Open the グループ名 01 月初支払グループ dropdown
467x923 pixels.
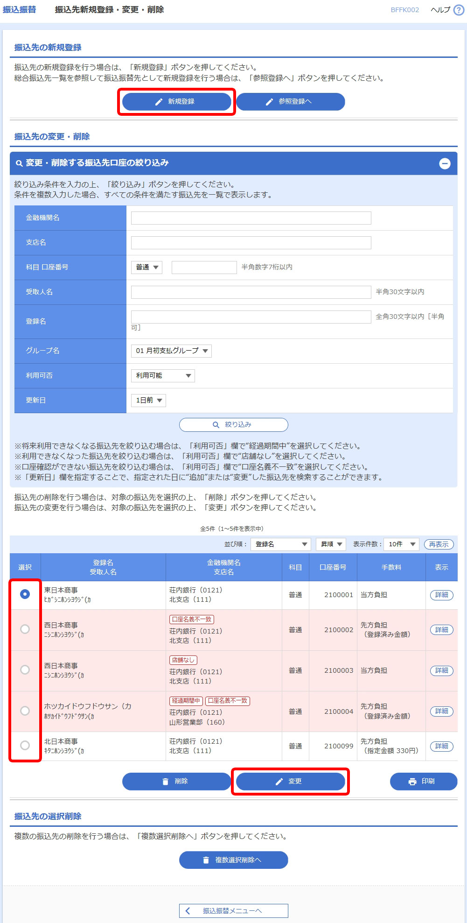tap(171, 351)
